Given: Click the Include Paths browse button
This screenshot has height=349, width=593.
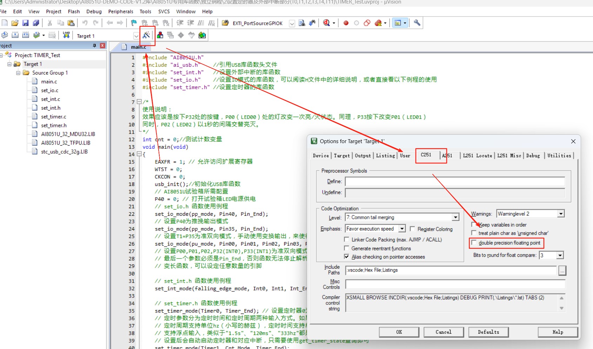Looking at the screenshot, I should [562, 270].
